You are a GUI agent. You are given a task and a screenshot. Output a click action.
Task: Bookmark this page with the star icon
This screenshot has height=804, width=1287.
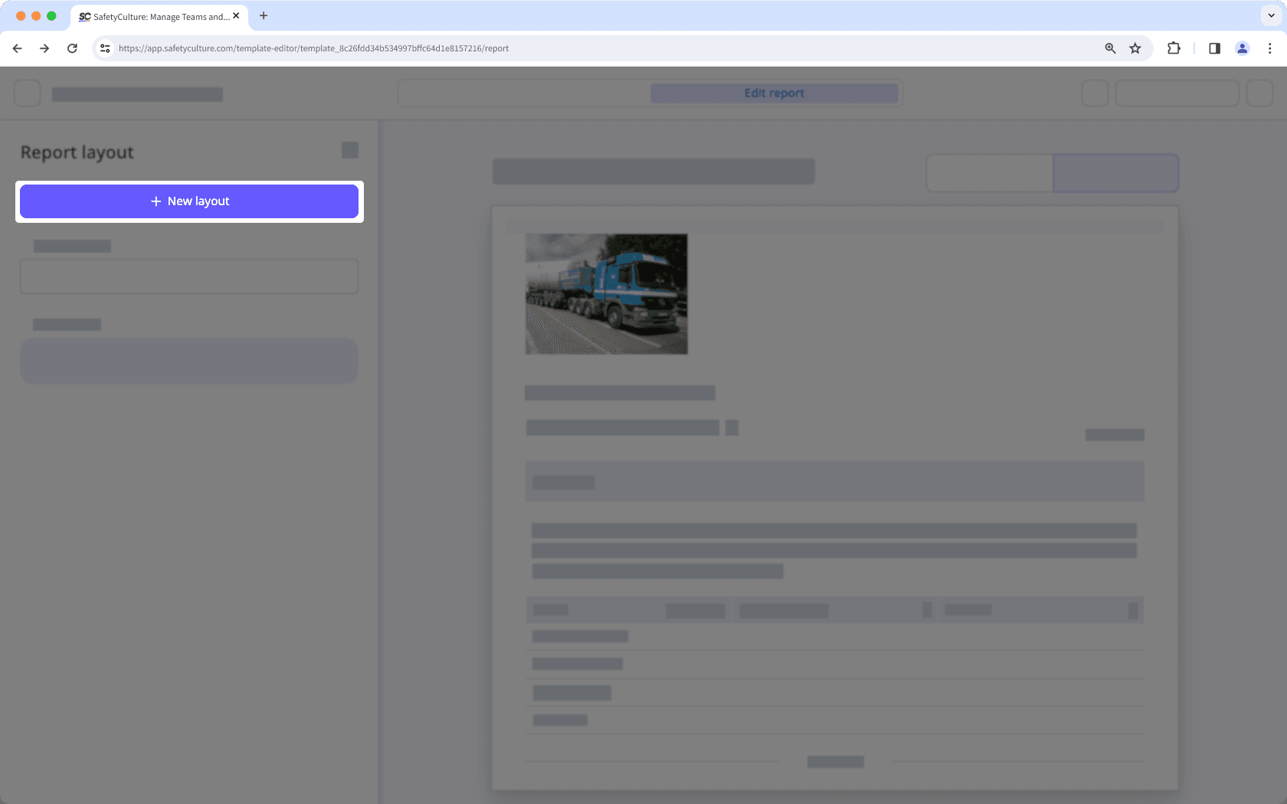click(1135, 47)
